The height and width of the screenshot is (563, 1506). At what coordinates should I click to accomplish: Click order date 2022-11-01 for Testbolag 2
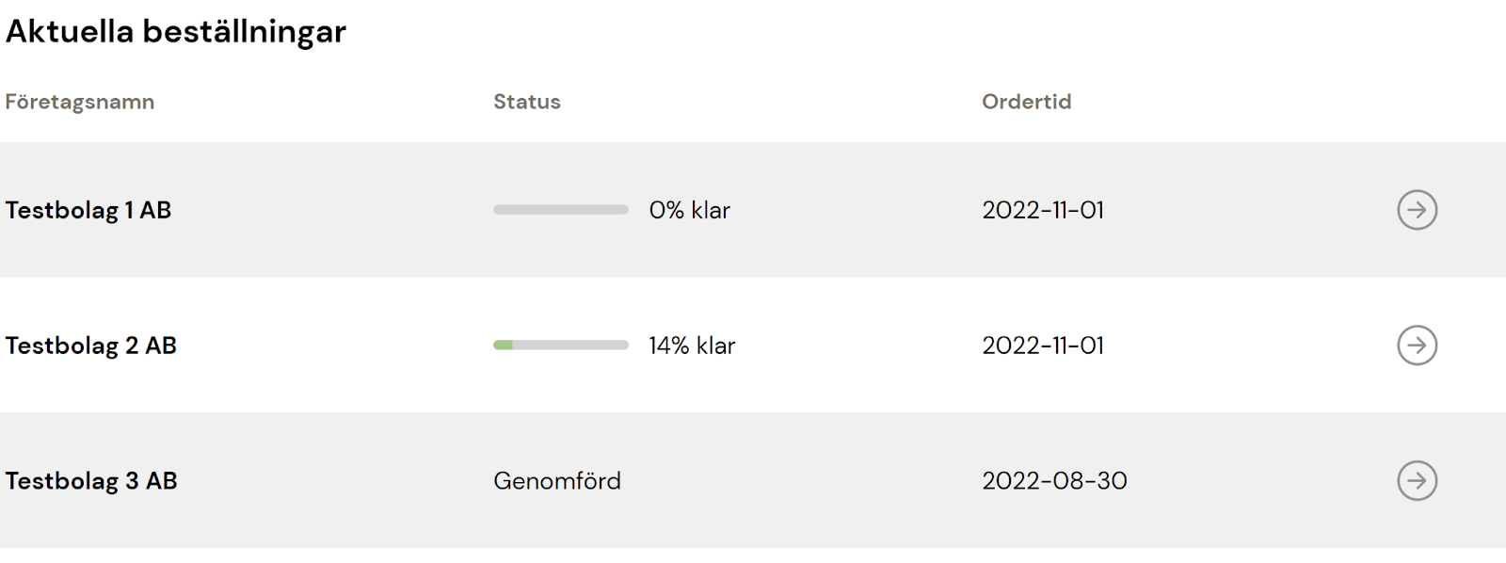(x=1043, y=346)
